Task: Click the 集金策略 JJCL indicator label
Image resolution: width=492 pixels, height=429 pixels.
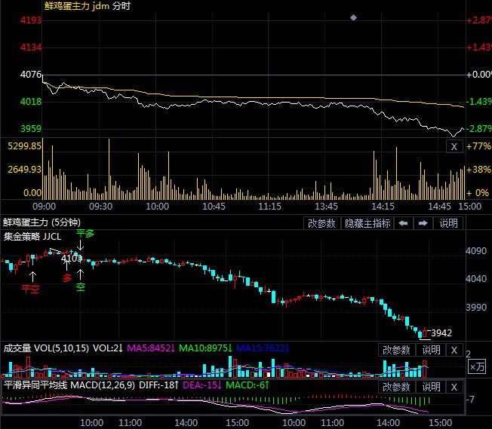Action: [34, 234]
